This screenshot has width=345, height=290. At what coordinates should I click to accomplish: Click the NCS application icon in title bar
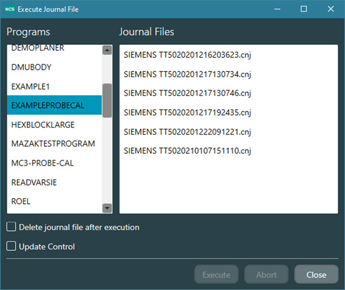click(10, 9)
